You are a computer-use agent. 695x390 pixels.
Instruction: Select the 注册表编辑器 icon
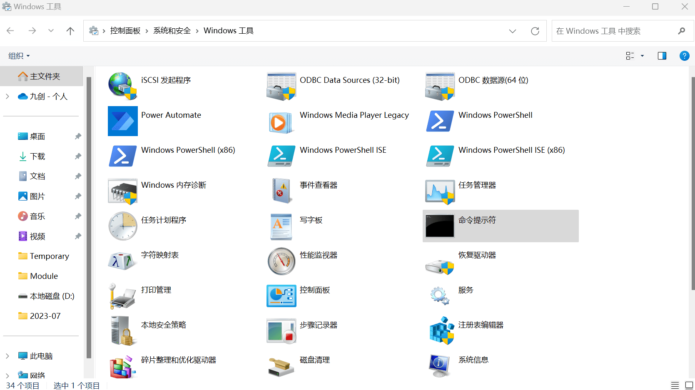tap(440, 331)
